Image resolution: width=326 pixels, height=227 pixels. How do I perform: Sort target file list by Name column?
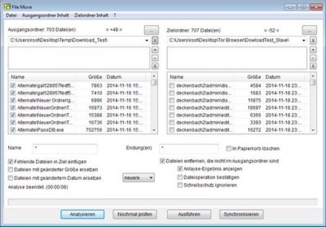pos(201,77)
